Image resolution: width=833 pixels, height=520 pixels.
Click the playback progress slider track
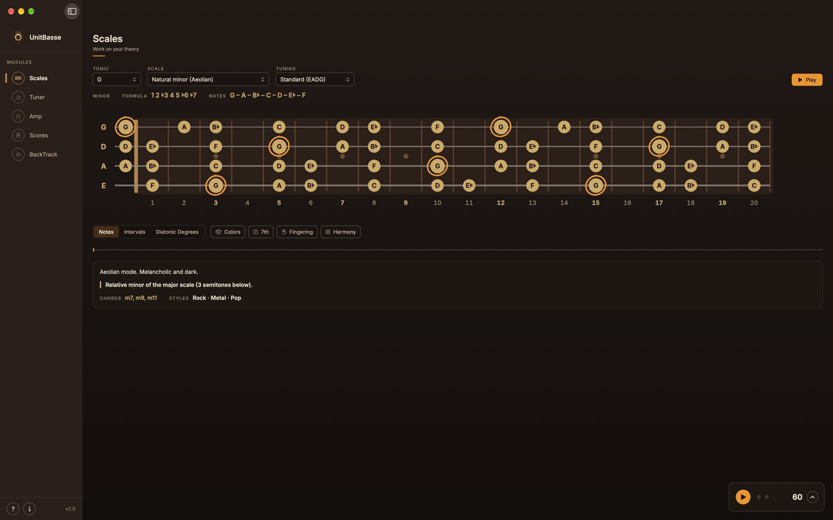point(458,250)
